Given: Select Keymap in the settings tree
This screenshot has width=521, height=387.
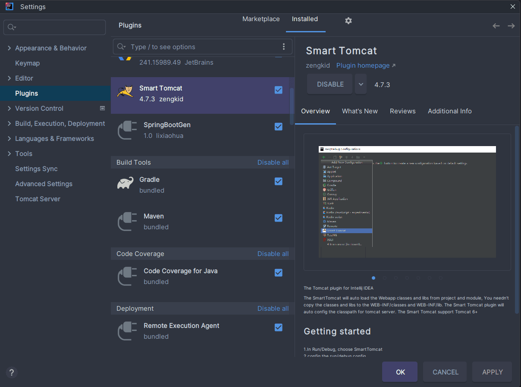Looking at the screenshot, I should click(x=27, y=63).
